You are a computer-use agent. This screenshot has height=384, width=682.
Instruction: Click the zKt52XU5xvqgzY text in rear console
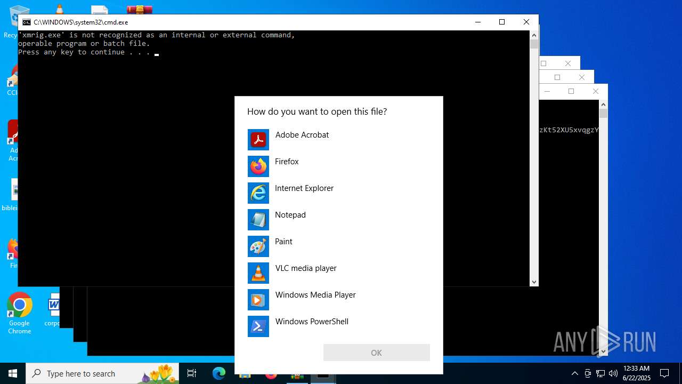(x=569, y=130)
